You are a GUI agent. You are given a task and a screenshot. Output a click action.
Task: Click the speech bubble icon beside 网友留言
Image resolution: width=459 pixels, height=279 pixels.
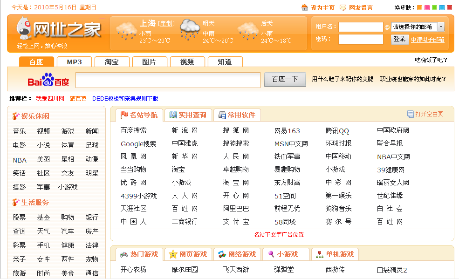343,7
